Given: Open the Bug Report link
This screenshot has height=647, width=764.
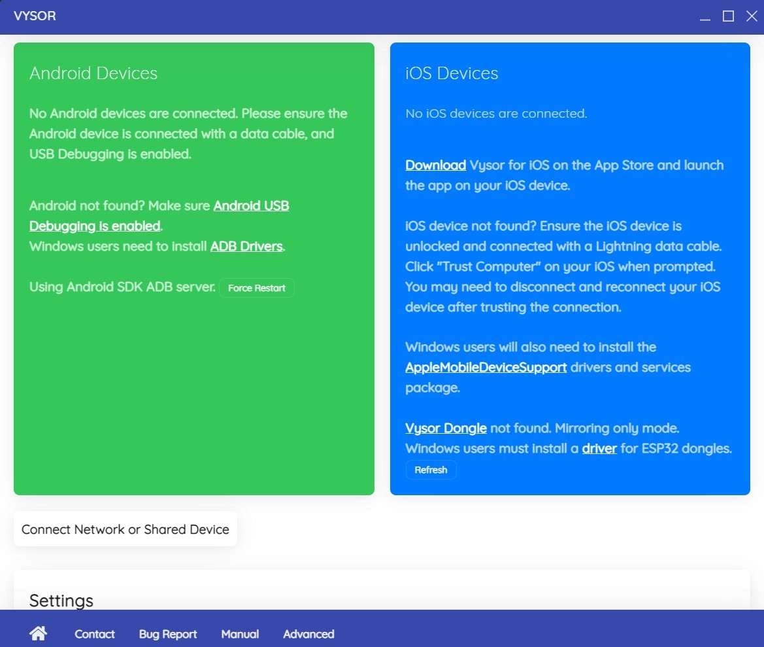Looking at the screenshot, I should 167,634.
